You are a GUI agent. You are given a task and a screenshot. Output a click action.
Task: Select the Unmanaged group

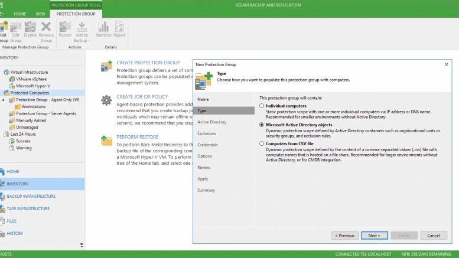pyautogui.click(x=27, y=128)
